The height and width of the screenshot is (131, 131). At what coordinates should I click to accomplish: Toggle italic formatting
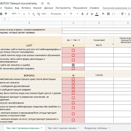click(x=87, y=14)
